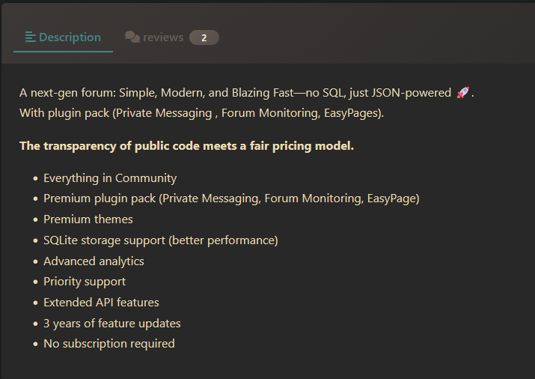Click "SQLite storage support" list item

160,240
